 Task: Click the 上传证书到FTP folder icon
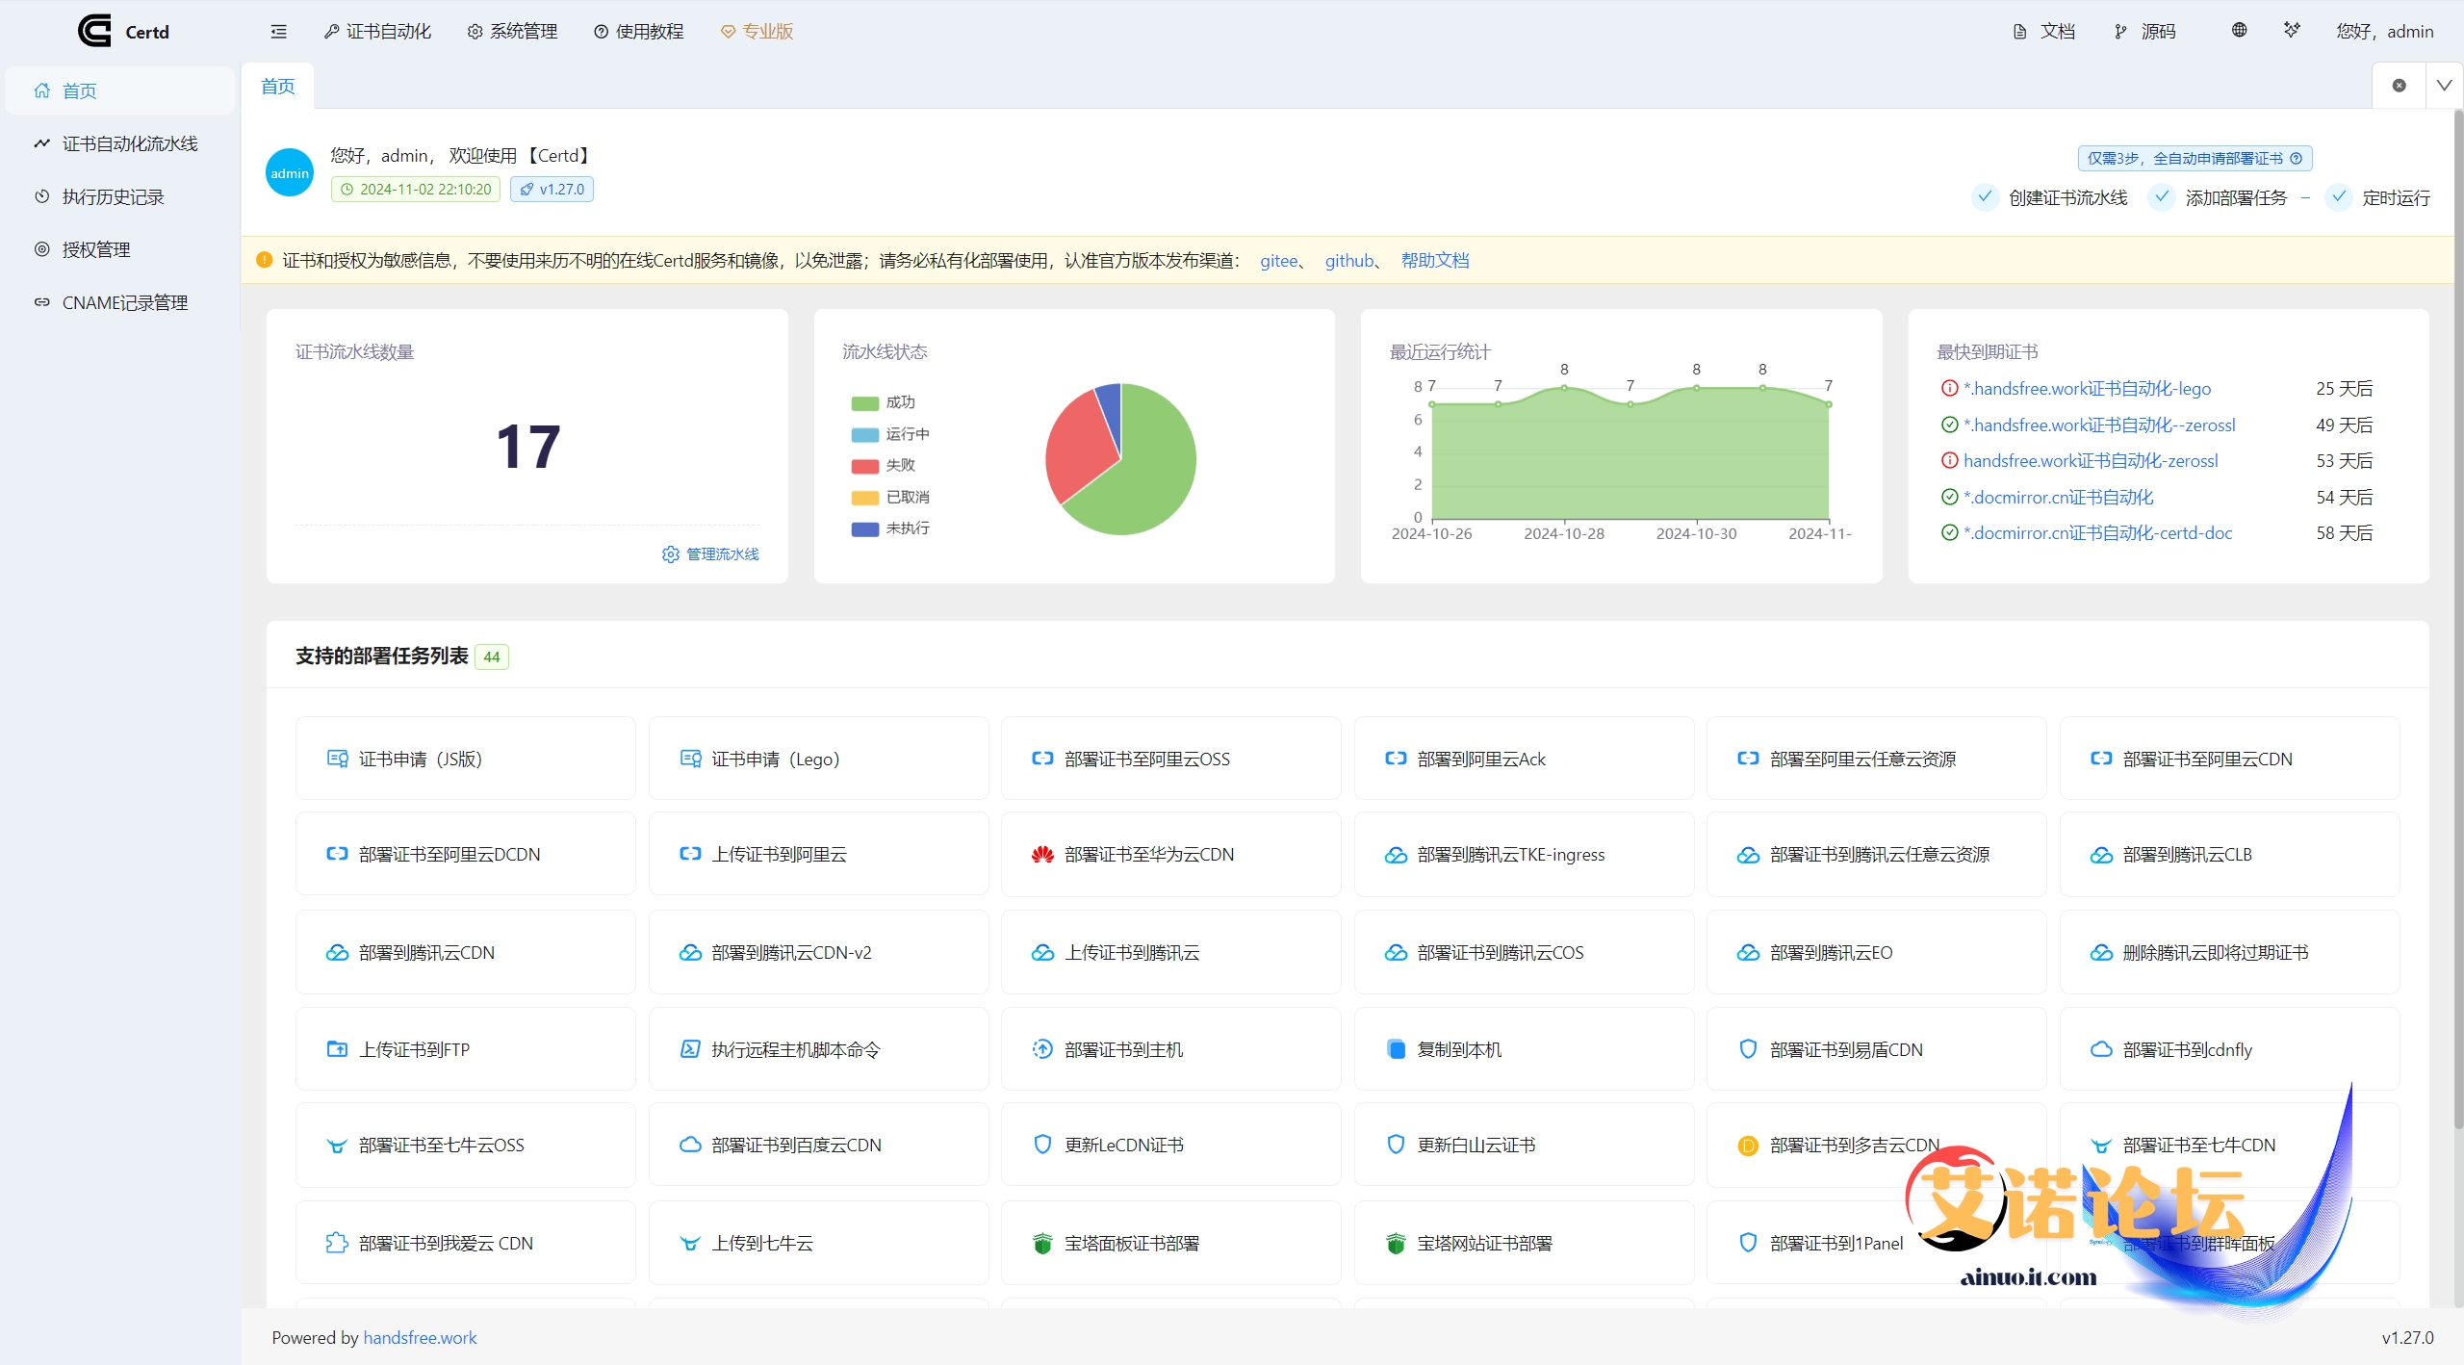pyautogui.click(x=337, y=1049)
